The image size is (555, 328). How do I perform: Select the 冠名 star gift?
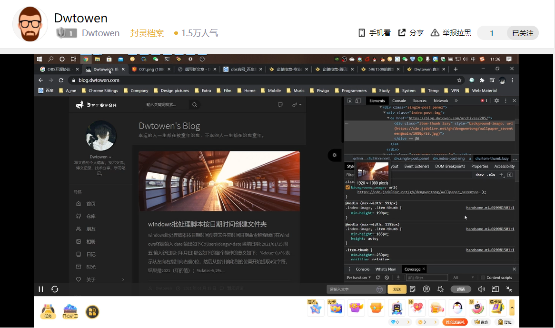point(315,308)
